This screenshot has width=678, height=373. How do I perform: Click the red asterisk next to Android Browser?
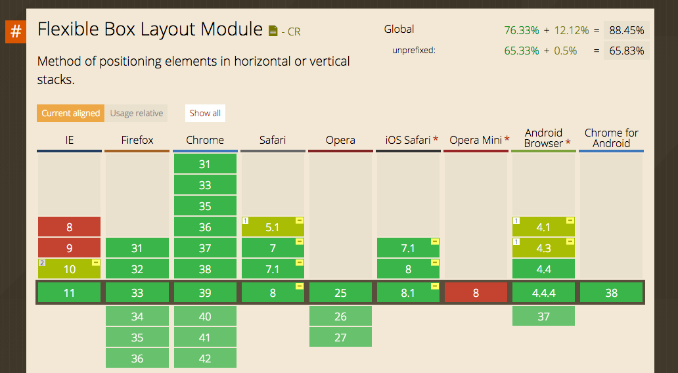tap(568, 143)
